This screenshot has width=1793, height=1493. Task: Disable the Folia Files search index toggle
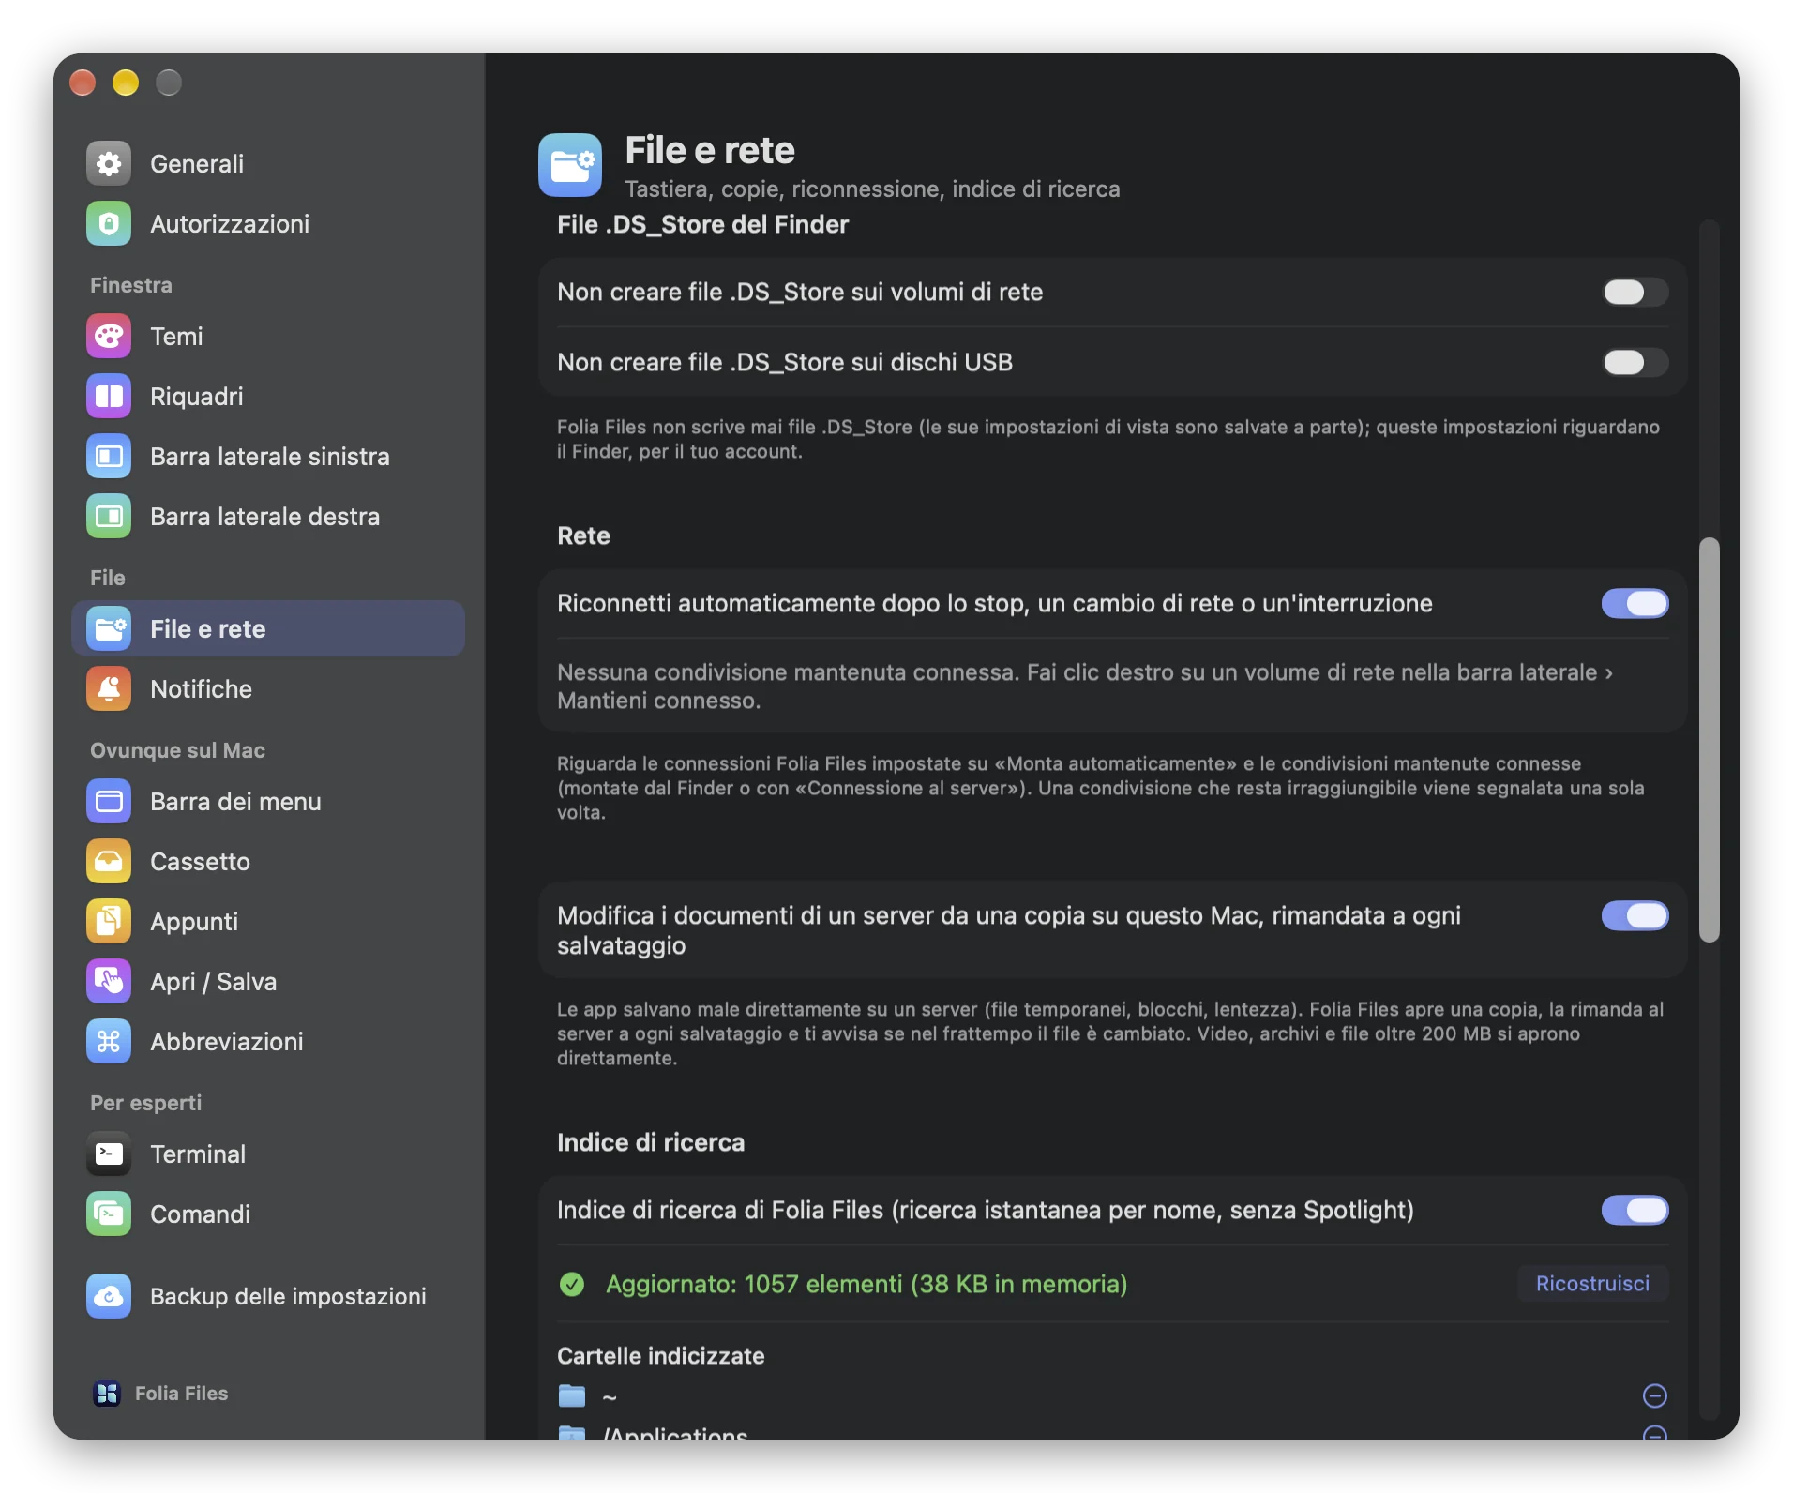(1635, 1211)
